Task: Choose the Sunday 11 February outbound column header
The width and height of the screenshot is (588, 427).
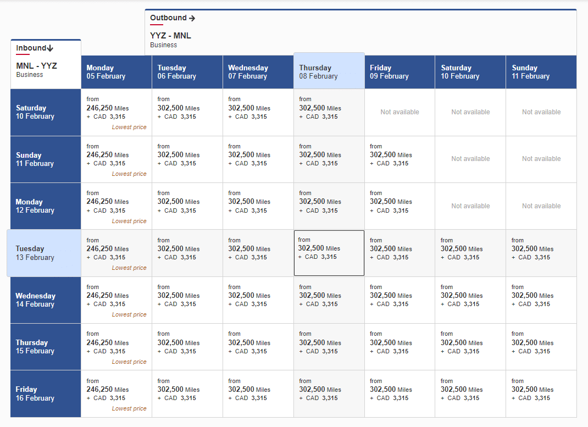Action: tap(541, 72)
